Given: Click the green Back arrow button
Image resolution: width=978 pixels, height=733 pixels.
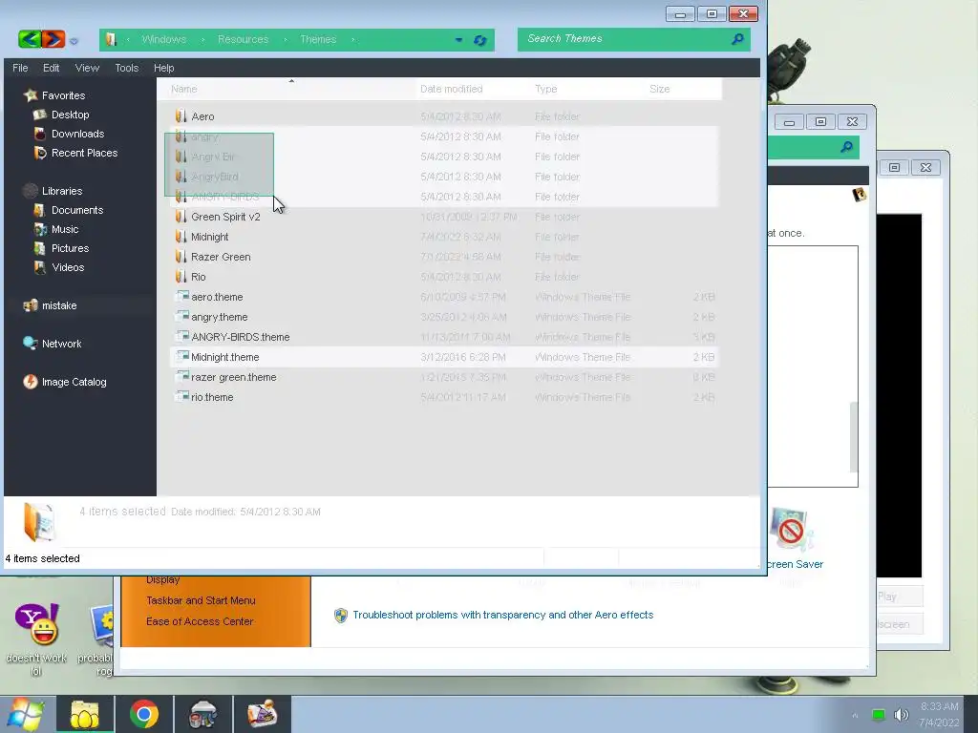Looking at the screenshot, I should [30, 39].
